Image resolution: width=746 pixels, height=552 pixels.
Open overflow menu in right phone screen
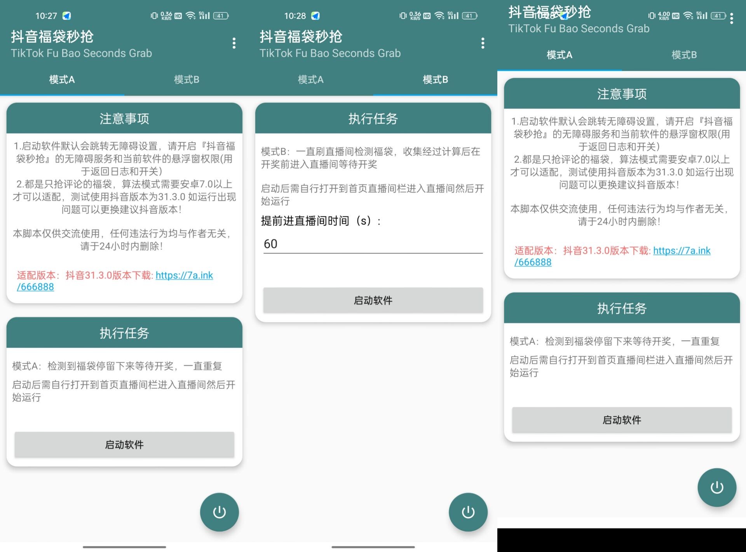point(732,18)
